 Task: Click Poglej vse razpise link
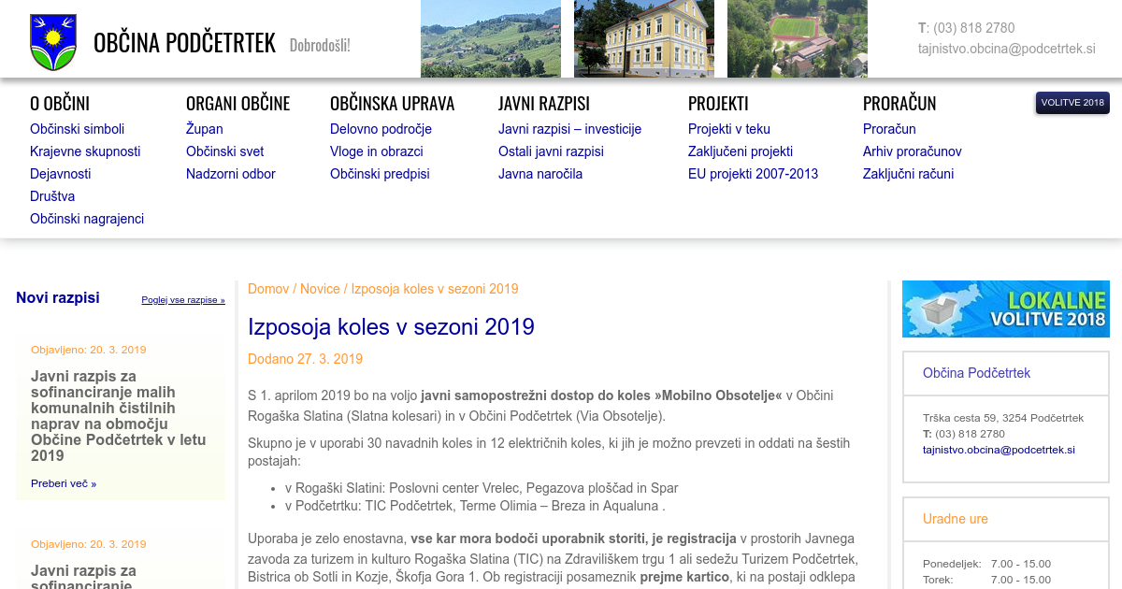tap(183, 300)
